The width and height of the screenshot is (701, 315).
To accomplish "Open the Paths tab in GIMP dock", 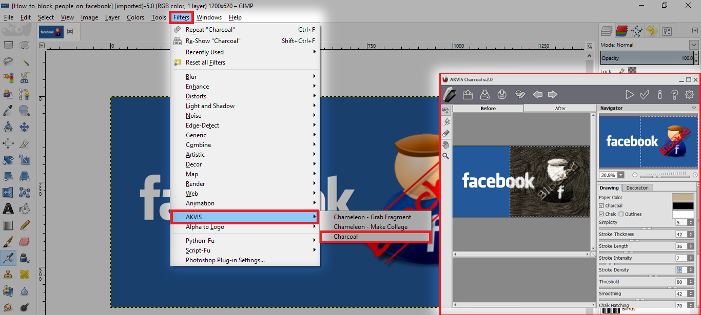I will tap(637, 31).
